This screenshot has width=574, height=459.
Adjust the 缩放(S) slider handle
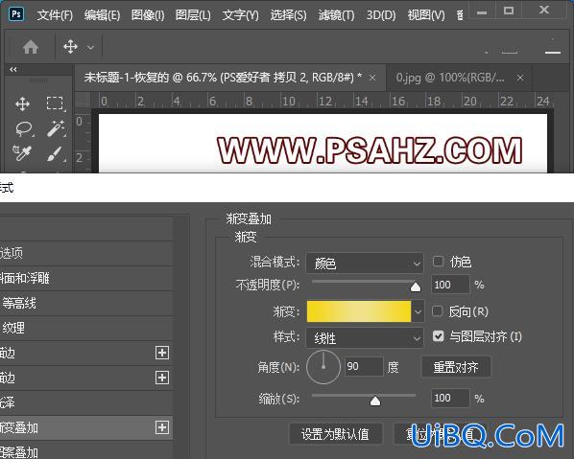375,402
